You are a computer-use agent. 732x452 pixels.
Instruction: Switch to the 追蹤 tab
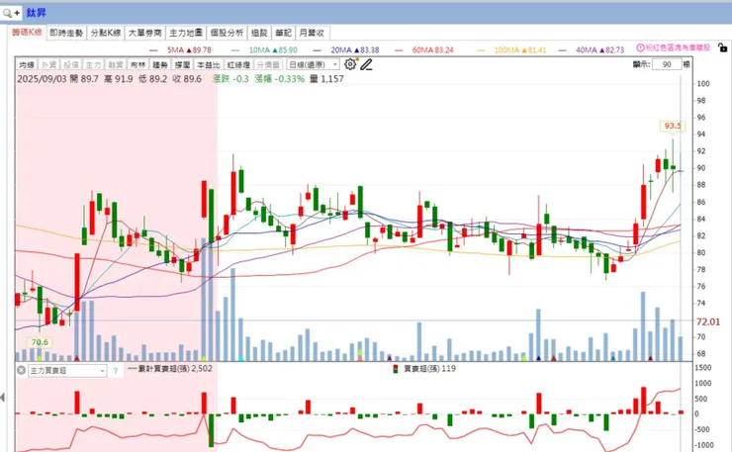click(x=259, y=33)
